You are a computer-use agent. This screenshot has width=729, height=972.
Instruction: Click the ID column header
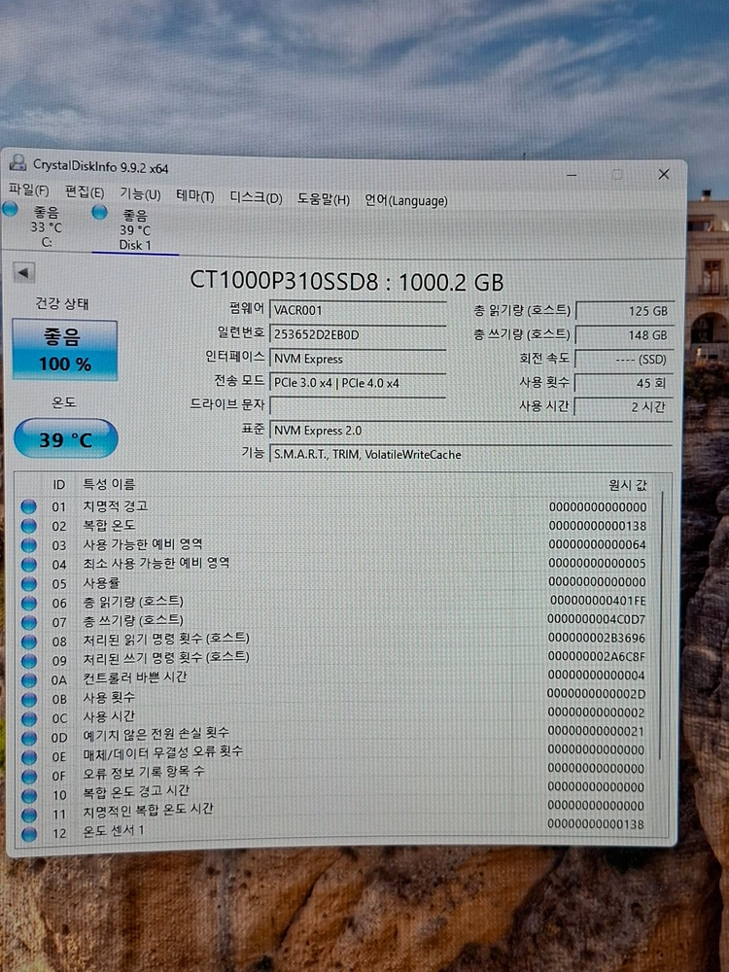click(59, 485)
